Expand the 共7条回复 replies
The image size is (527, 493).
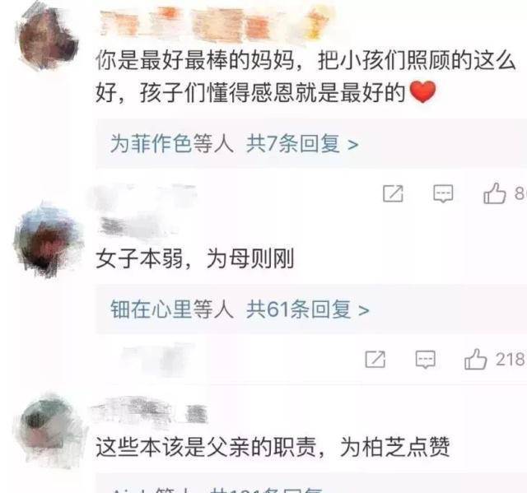[302, 144]
